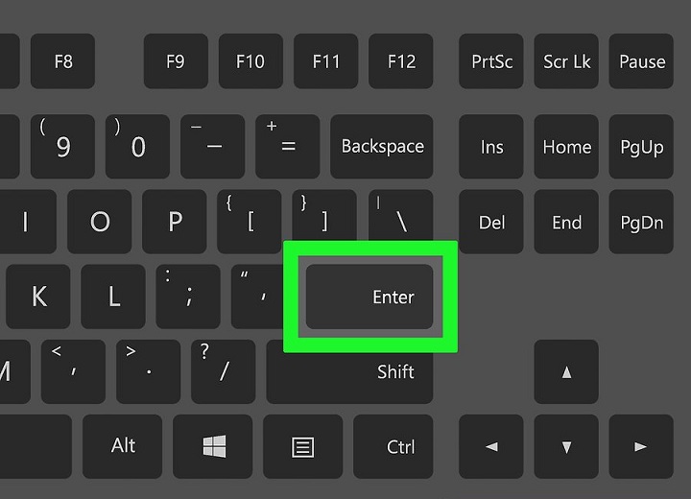
Task: Click the highlighted Enter key
Action: tap(369, 297)
